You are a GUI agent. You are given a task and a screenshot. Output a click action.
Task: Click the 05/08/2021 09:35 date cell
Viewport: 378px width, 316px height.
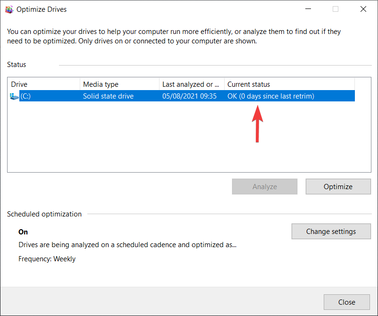pyautogui.click(x=189, y=96)
